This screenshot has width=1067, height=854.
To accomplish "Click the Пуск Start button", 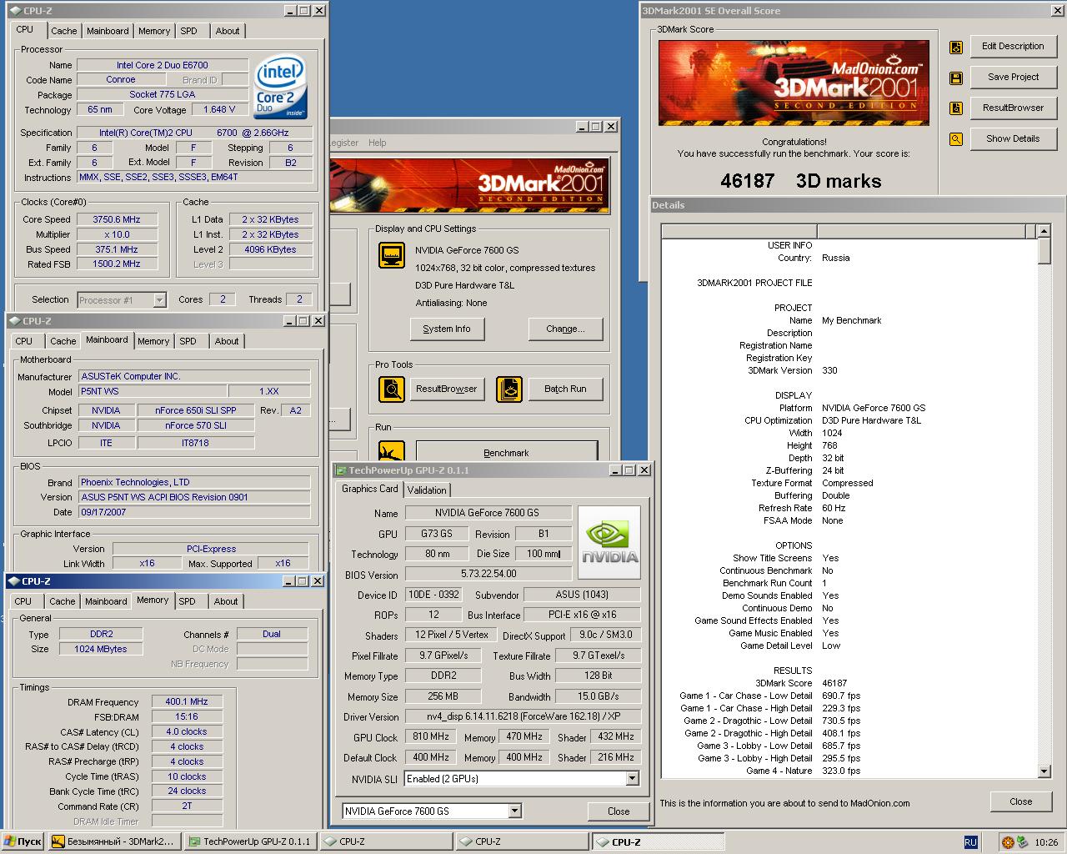I will [23, 841].
